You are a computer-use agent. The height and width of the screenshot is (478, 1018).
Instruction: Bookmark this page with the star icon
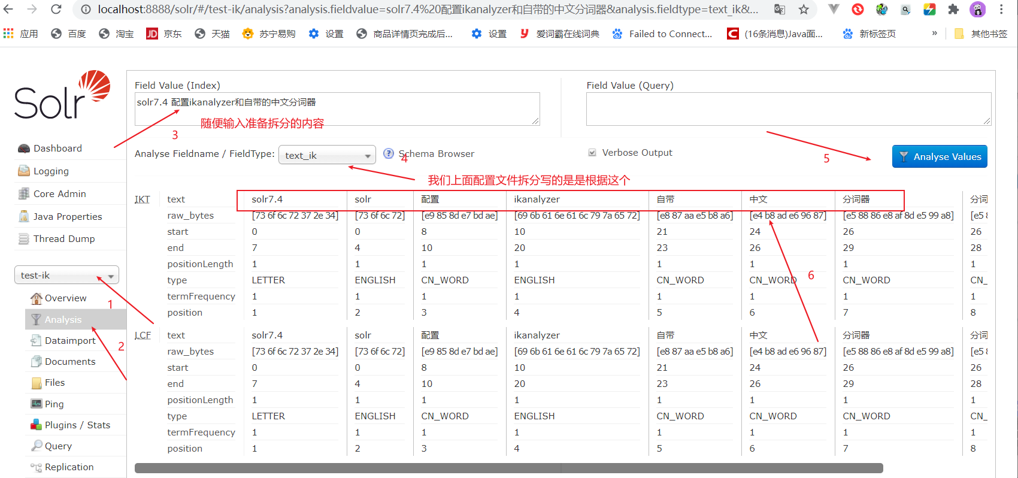[x=804, y=9]
